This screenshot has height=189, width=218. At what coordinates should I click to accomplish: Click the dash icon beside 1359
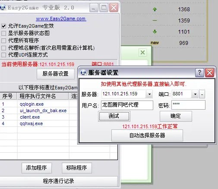pos(155,21)
